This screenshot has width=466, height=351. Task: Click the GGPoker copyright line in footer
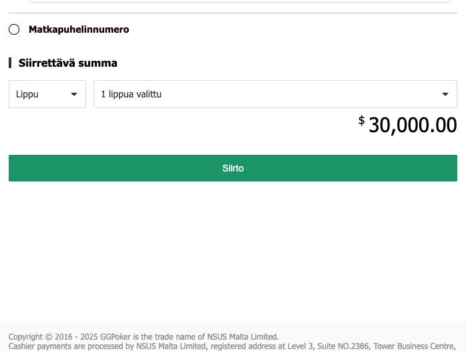coord(144,337)
